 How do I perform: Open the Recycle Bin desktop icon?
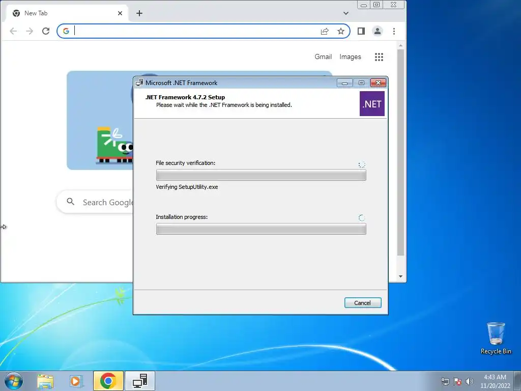click(496, 338)
